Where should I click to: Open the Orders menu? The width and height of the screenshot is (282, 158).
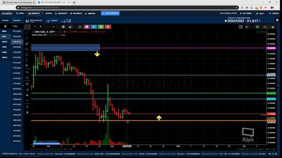[x=90, y=14]
